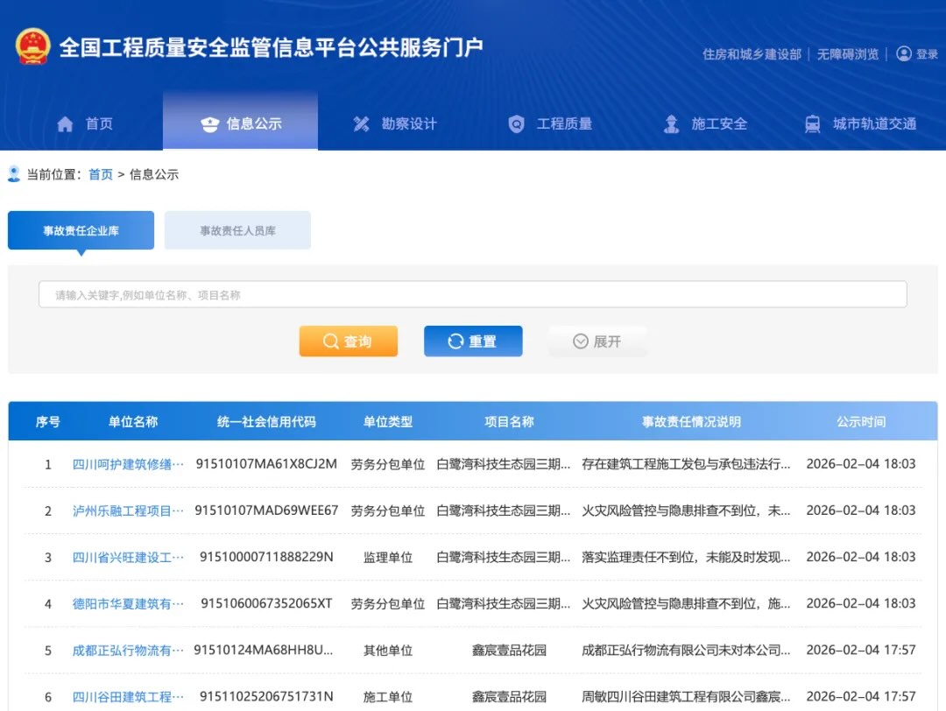
Task: Click the 勘察设计 ruler-pencil icon
Action: [362, 124]
